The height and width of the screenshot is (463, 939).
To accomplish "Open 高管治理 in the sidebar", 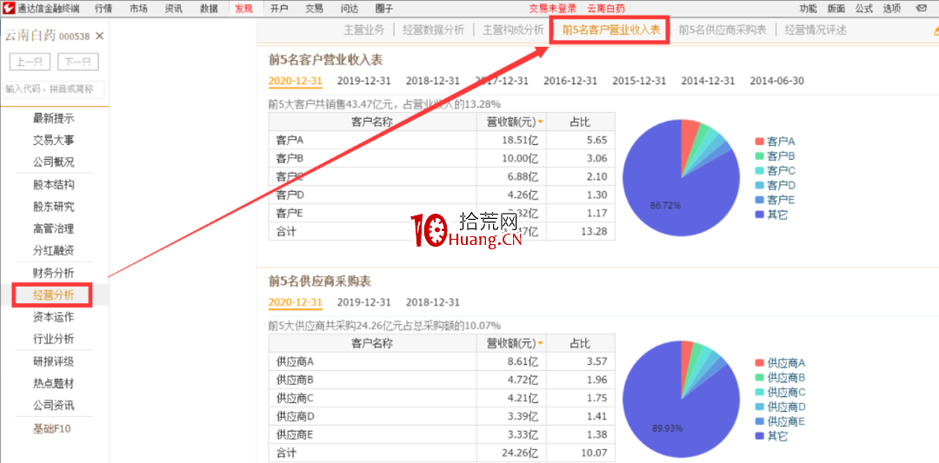I will coord(54,228).
